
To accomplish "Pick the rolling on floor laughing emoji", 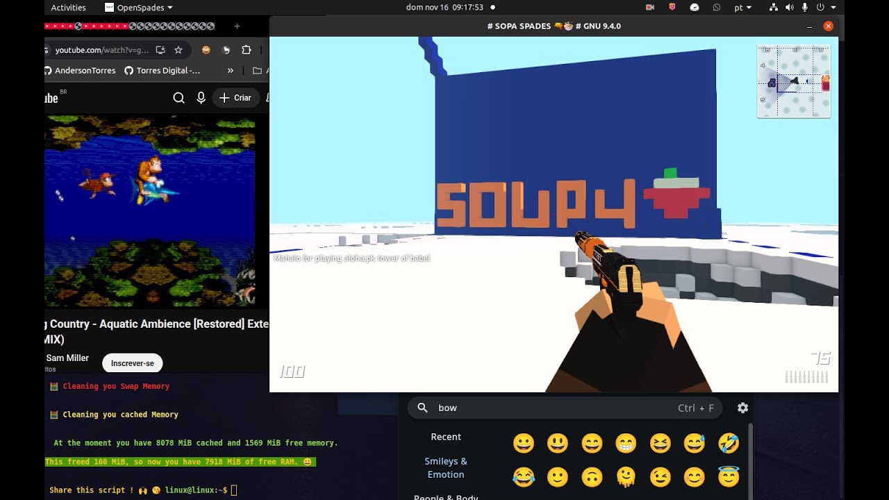I will [728, 443].
